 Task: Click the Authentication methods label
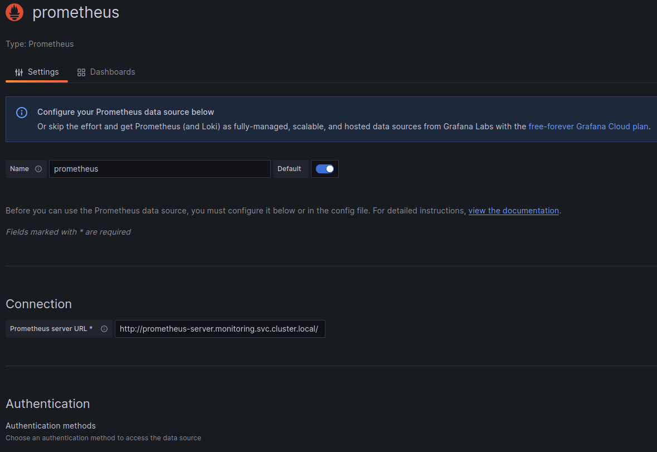click(x=51, y=426)
